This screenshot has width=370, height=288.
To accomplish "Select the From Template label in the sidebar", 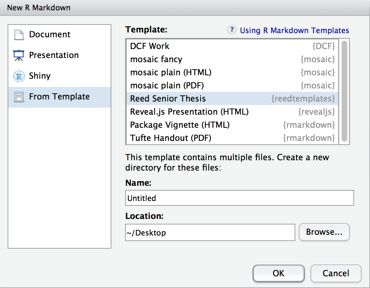I will click(59, 97).
